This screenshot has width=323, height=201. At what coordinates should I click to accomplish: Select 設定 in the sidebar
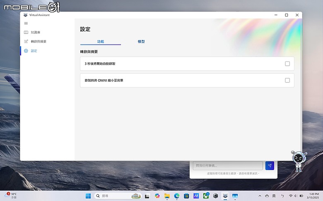coord(31,51)
